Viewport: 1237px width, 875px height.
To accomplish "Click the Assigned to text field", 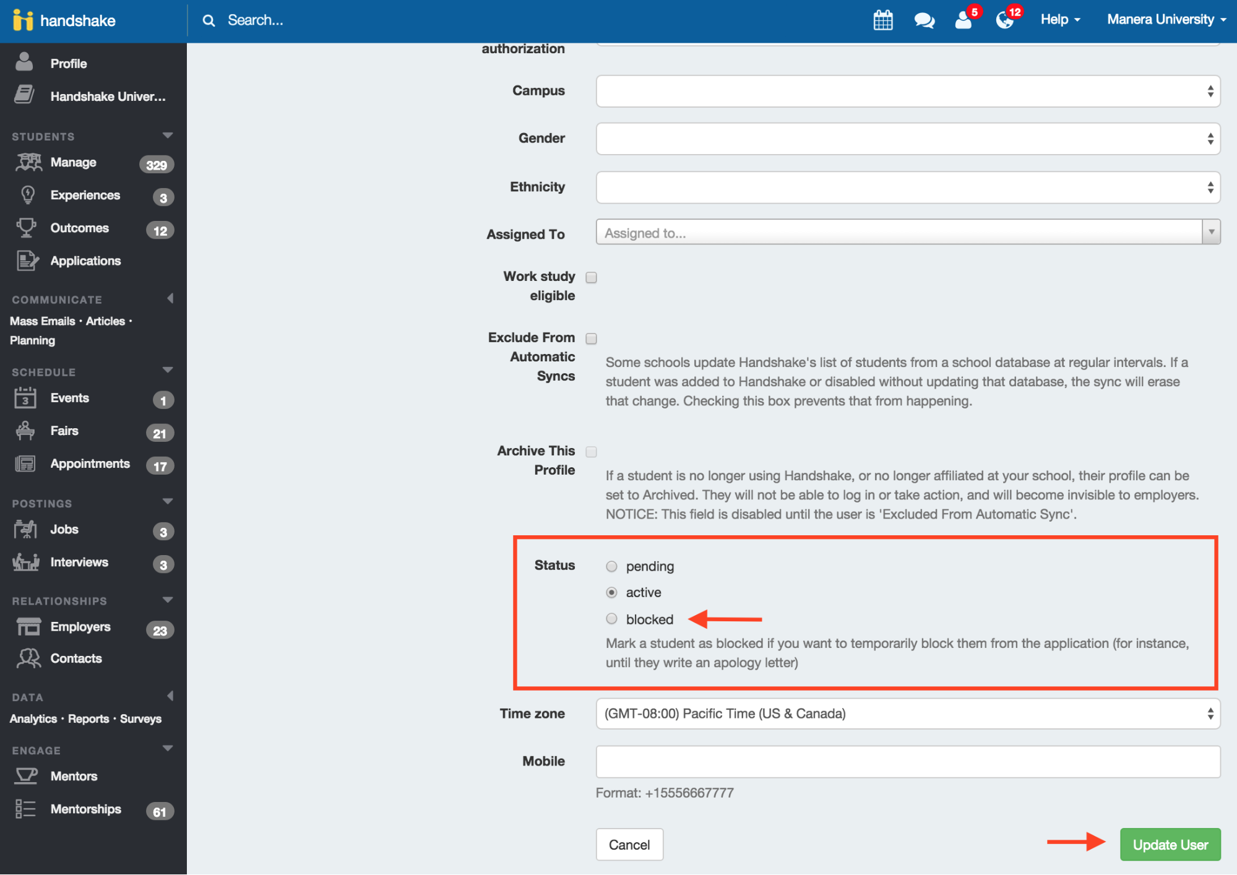I will (x=899, y=232).
